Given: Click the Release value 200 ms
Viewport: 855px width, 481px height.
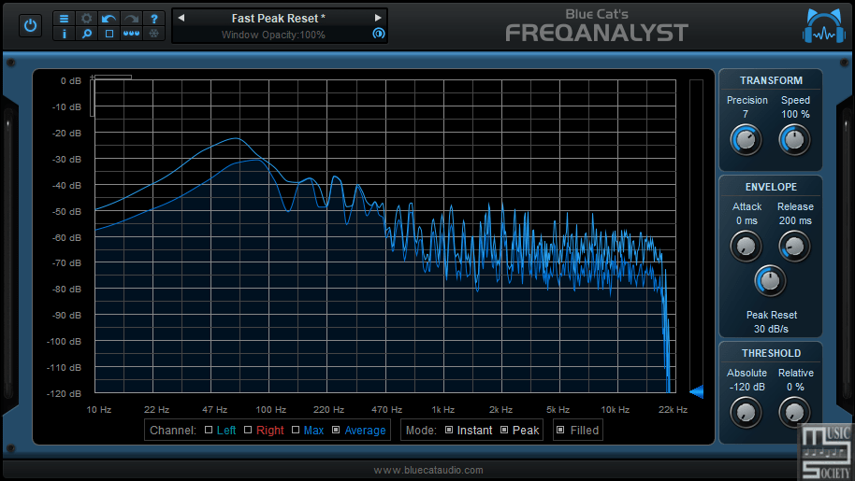Looking at the screenshot, I should 795,220.
